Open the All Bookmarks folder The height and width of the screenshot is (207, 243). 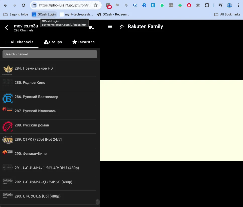point(227,14)
